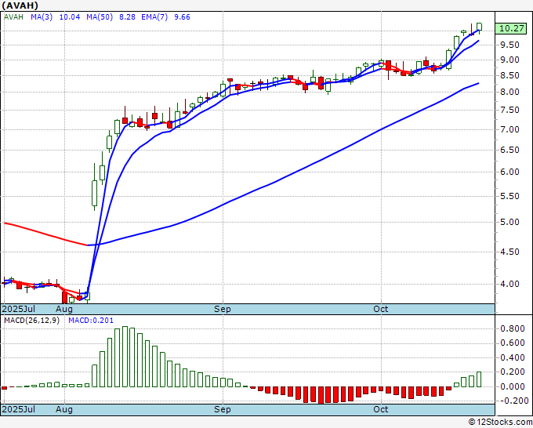Viewport: 533px width, 428px height.
Task: Click the MACD(26,12,9) indicator label
Action: pyautogui.click(x=31, y=321)
